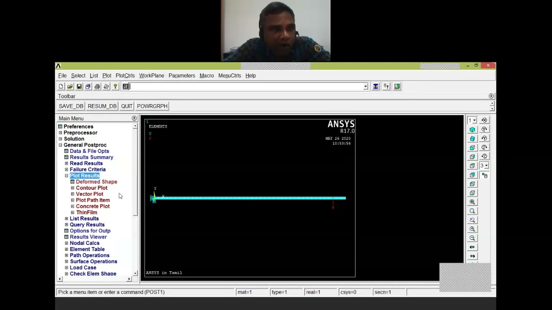
Task: Click the Z rotate icon beside Front View
Action: [484, 148]
